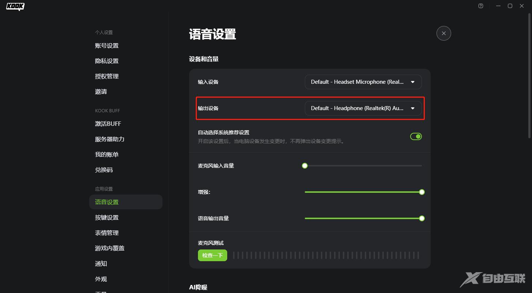Click the 麦克风测试 label
Image resolution: width=532 pixels, height=293 pixels.
click(211, 243)
